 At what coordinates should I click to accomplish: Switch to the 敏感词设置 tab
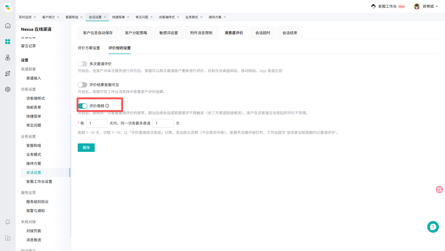(x=169, y=33)
